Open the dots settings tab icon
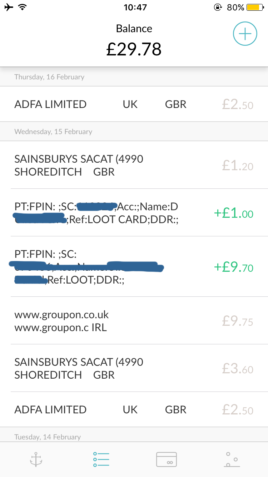This screenshot has height=477, width=268. tap(232, 459)
